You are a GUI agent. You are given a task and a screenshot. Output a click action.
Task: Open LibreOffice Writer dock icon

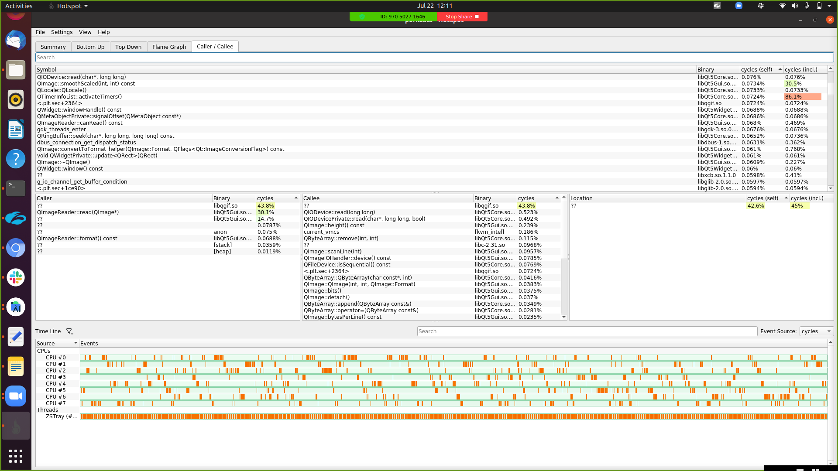click(x=16, y=129)
